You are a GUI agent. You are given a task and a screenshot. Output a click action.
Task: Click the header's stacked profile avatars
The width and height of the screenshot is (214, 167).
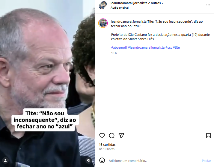(103, 5)
